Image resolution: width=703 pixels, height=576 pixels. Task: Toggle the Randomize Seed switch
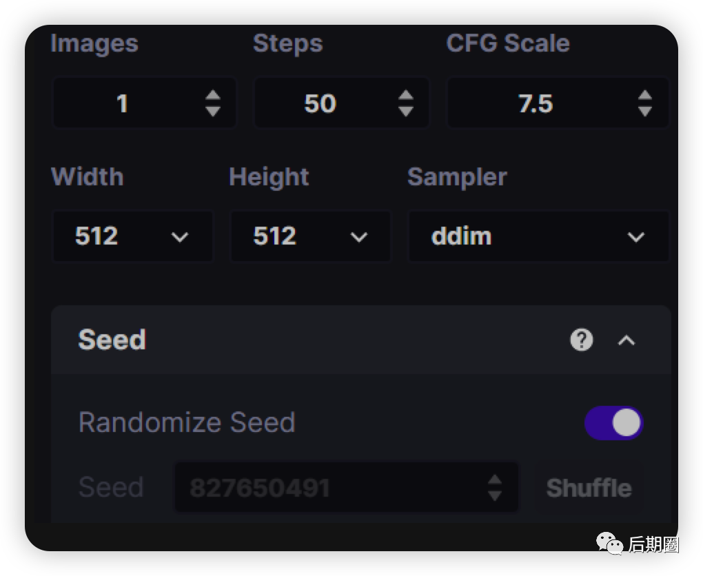pyautogui.click(x=613, y=422)
